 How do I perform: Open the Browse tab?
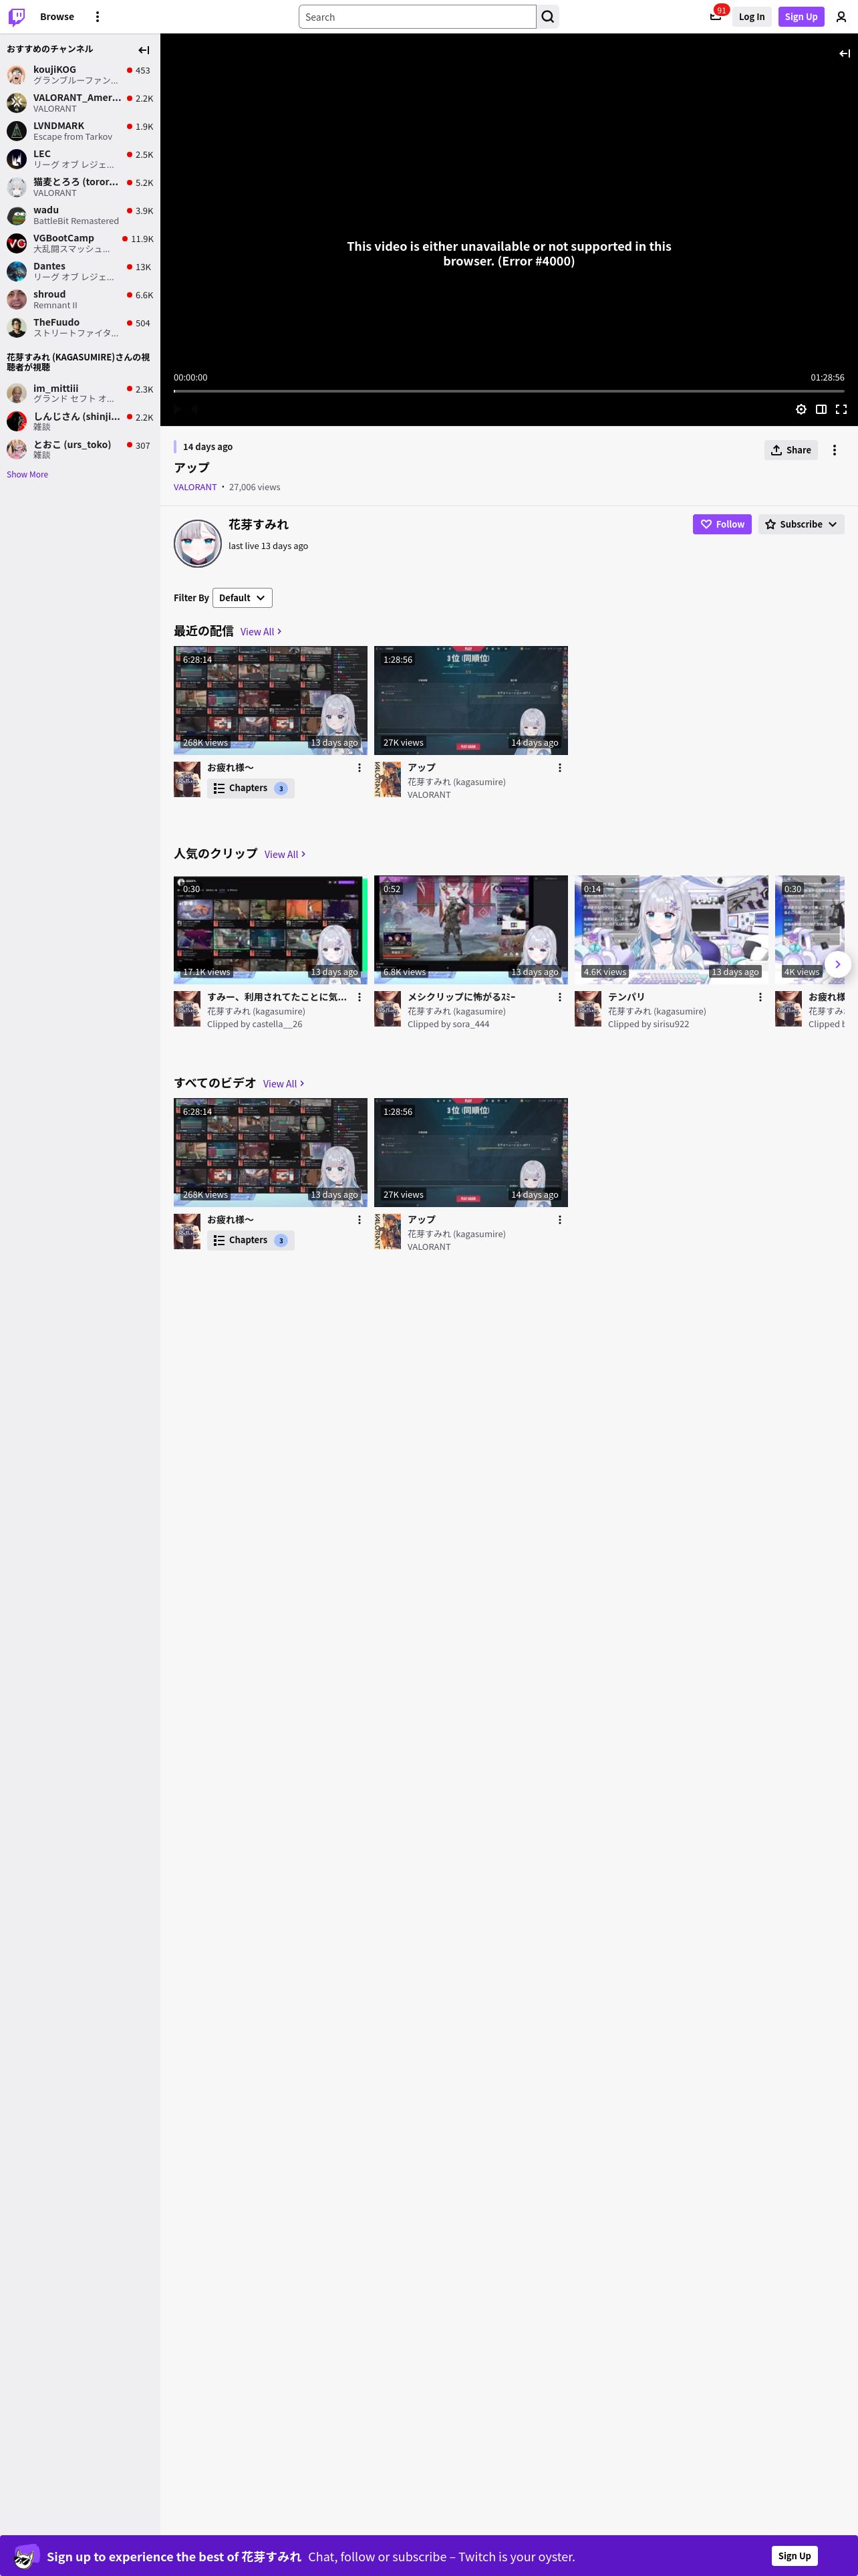57,17
